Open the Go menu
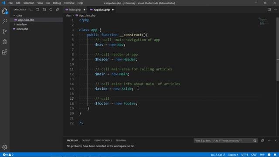Screen dimensions: 279x157 (x=48, y=3)
